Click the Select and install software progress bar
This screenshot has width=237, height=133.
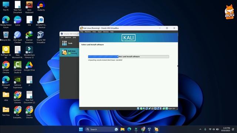pyautogui.click(x=128, y=57)
